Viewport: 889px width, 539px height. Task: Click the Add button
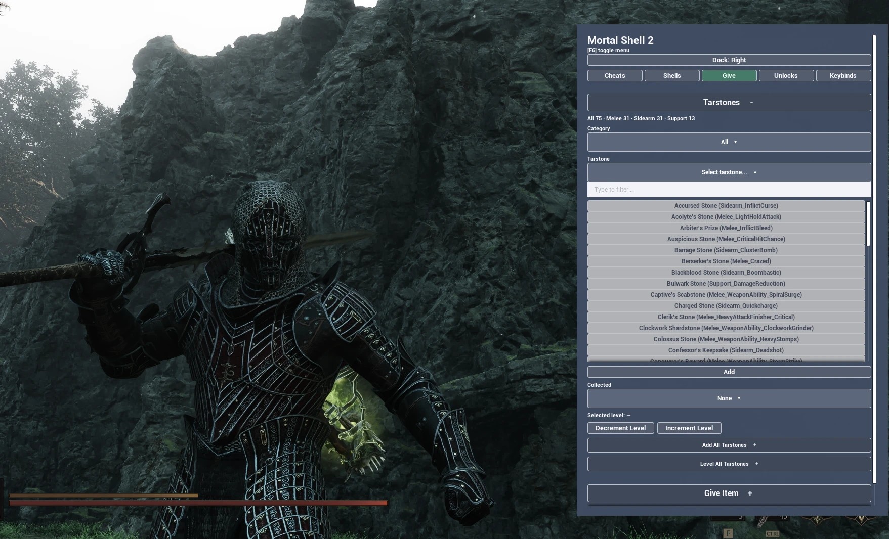coord(729,372)
